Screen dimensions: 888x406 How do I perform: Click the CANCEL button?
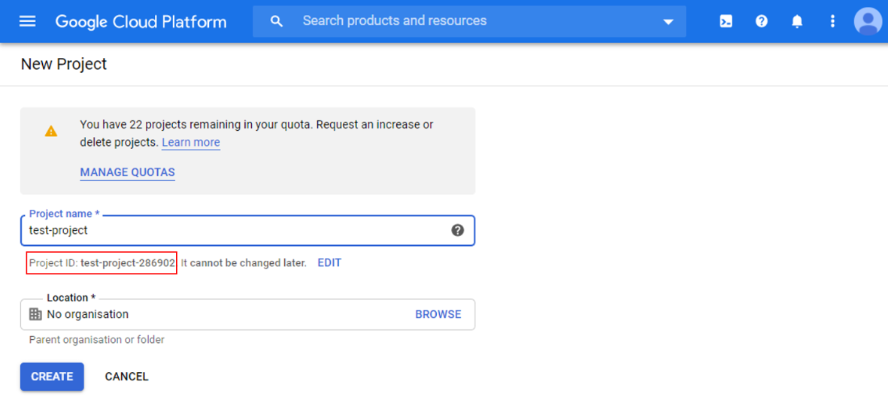(x=127, y=377)
